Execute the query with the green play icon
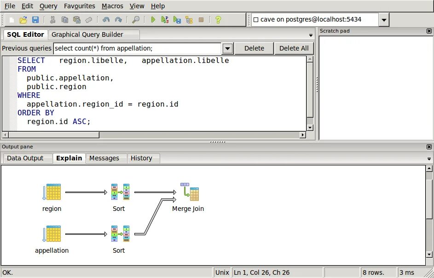The image size is (434, 278). click(x=153, y=20)
